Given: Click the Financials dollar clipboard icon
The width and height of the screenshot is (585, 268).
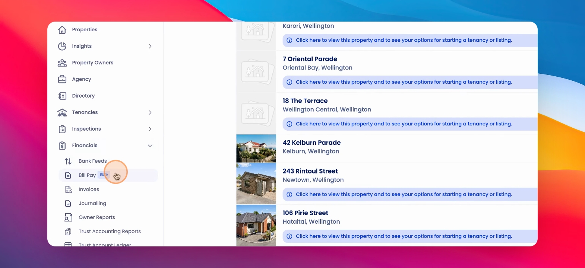Looking at the screenshot, I should (x=62, y=146).
